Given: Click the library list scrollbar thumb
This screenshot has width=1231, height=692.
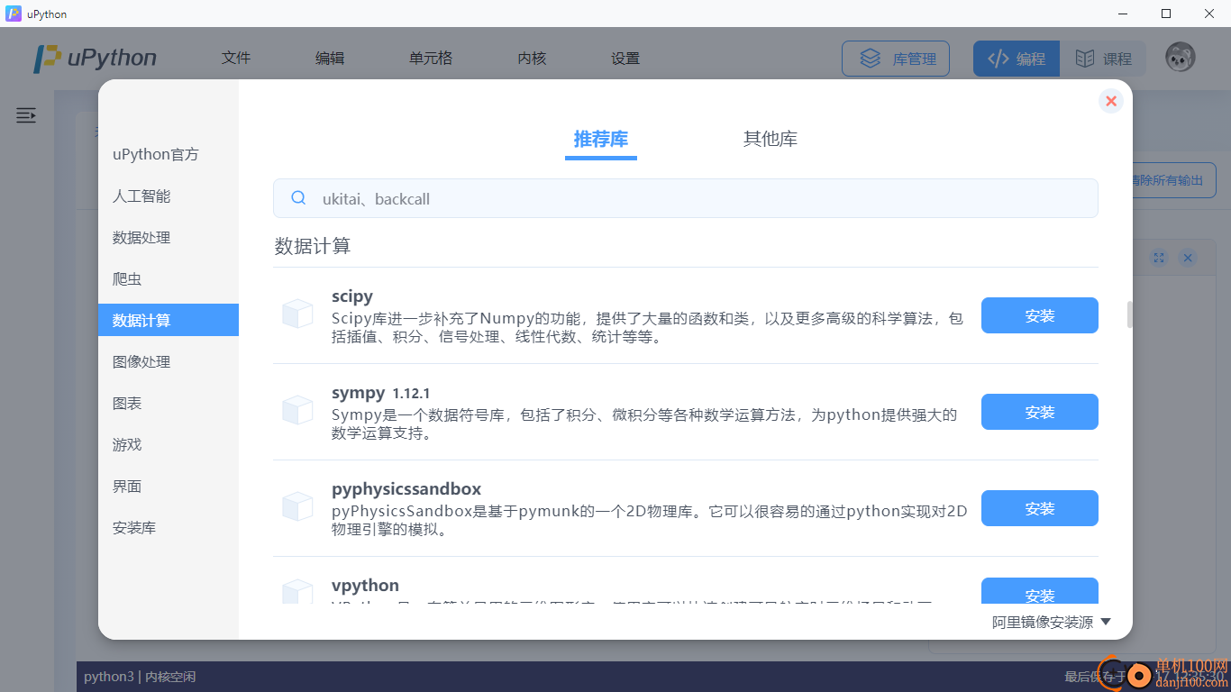Looking at the screenshot, I should tap(1129, 314).
